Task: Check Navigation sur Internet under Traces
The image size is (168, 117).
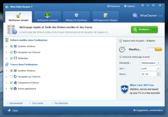Action: click(11, 77)
